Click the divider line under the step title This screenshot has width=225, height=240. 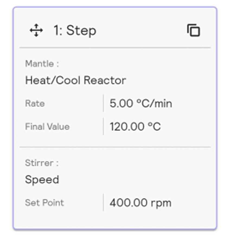click(115, 48)
